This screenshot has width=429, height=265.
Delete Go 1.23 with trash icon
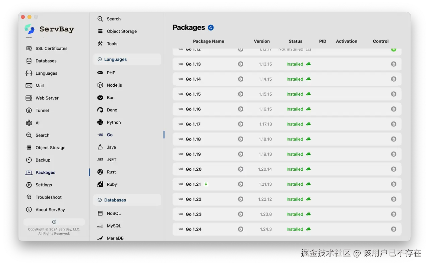(393, 214)
